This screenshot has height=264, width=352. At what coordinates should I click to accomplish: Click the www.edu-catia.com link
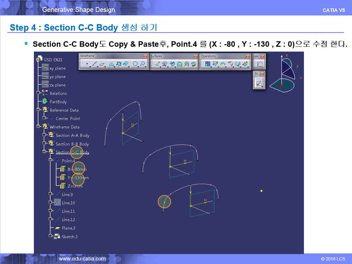tap(82, 259)
